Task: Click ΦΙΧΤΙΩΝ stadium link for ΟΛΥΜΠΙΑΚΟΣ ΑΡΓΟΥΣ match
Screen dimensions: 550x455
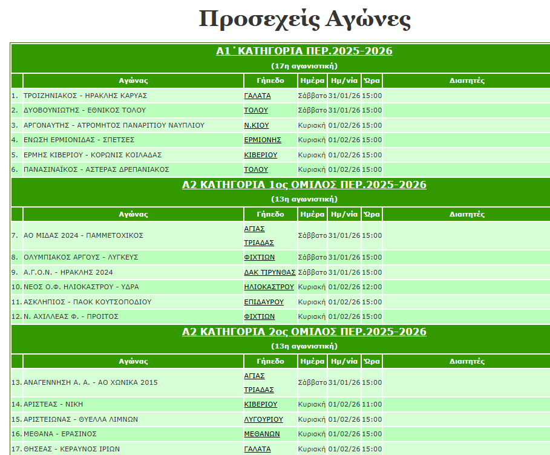Action: 259,257
